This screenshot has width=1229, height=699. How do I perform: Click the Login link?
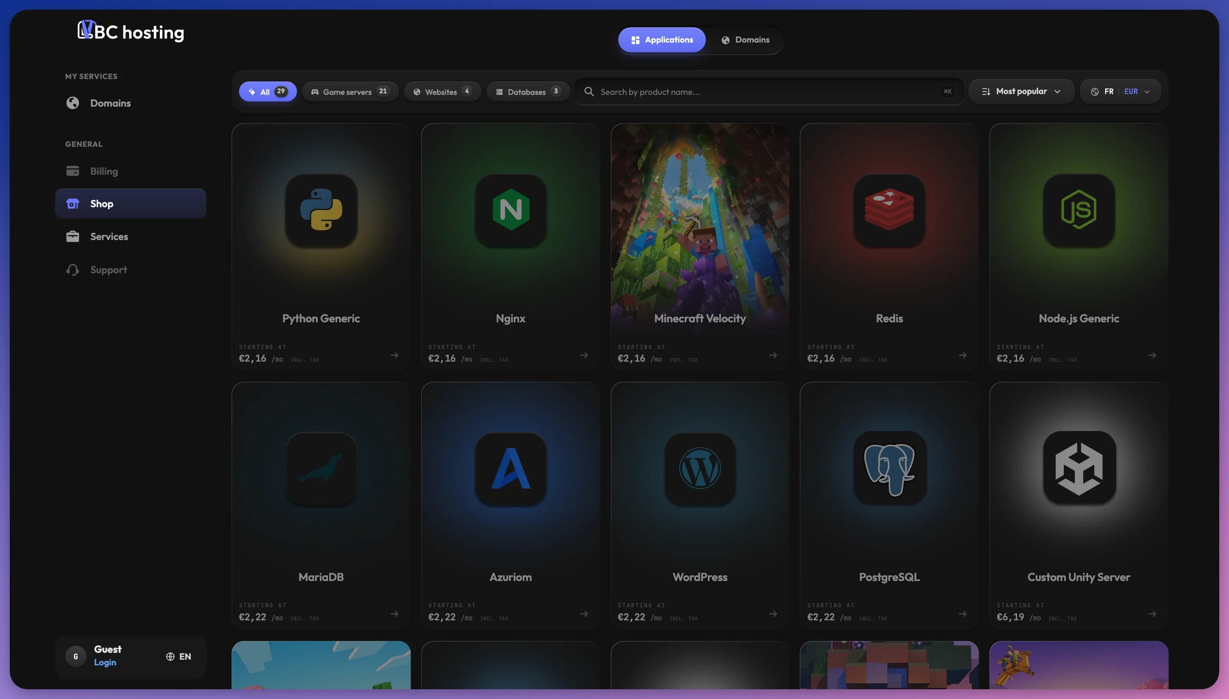(x=105, y=663)
